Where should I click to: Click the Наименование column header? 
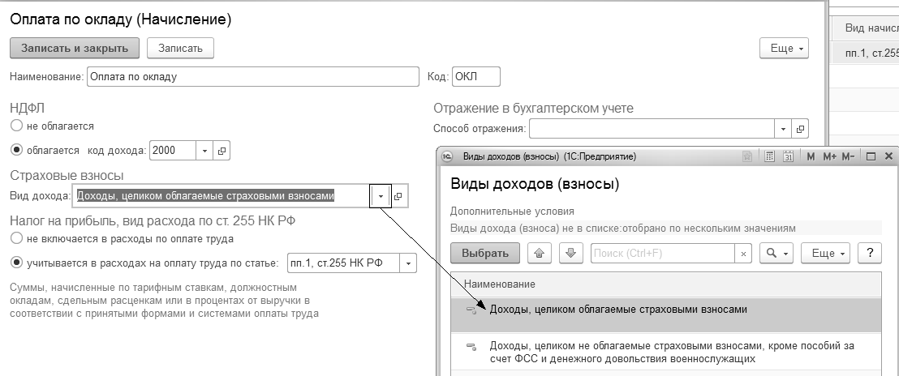pos(665,284)
